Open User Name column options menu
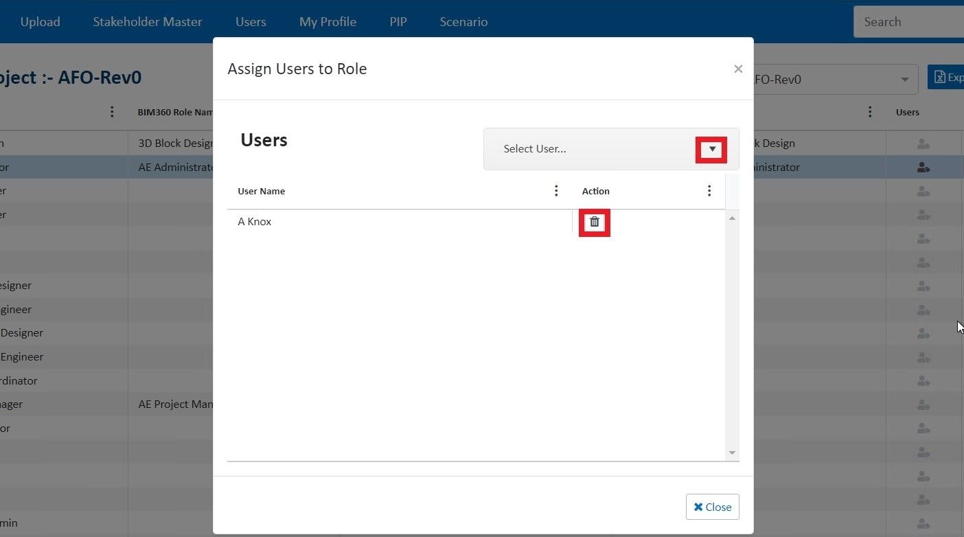The width and height of the screenshot is (964, 537). pos(556,191)
